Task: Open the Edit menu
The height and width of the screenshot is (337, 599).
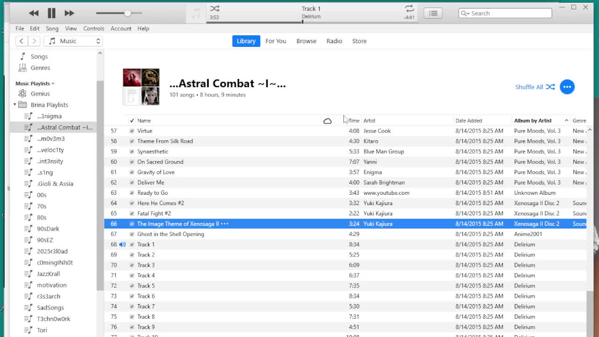Action: [x=35, y=29]
